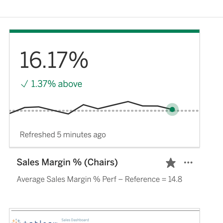Screen dimensions: 223x223
Task: Open the Sales Dashboard thumbnail card
Action: point(104,217)
